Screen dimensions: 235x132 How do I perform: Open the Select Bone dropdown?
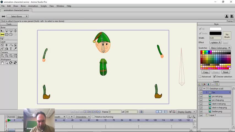coord(17,16)
